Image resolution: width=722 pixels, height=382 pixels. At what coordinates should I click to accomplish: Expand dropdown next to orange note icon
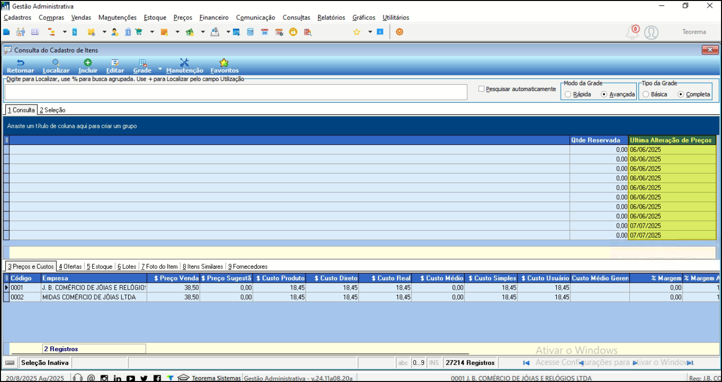(177, 32)
